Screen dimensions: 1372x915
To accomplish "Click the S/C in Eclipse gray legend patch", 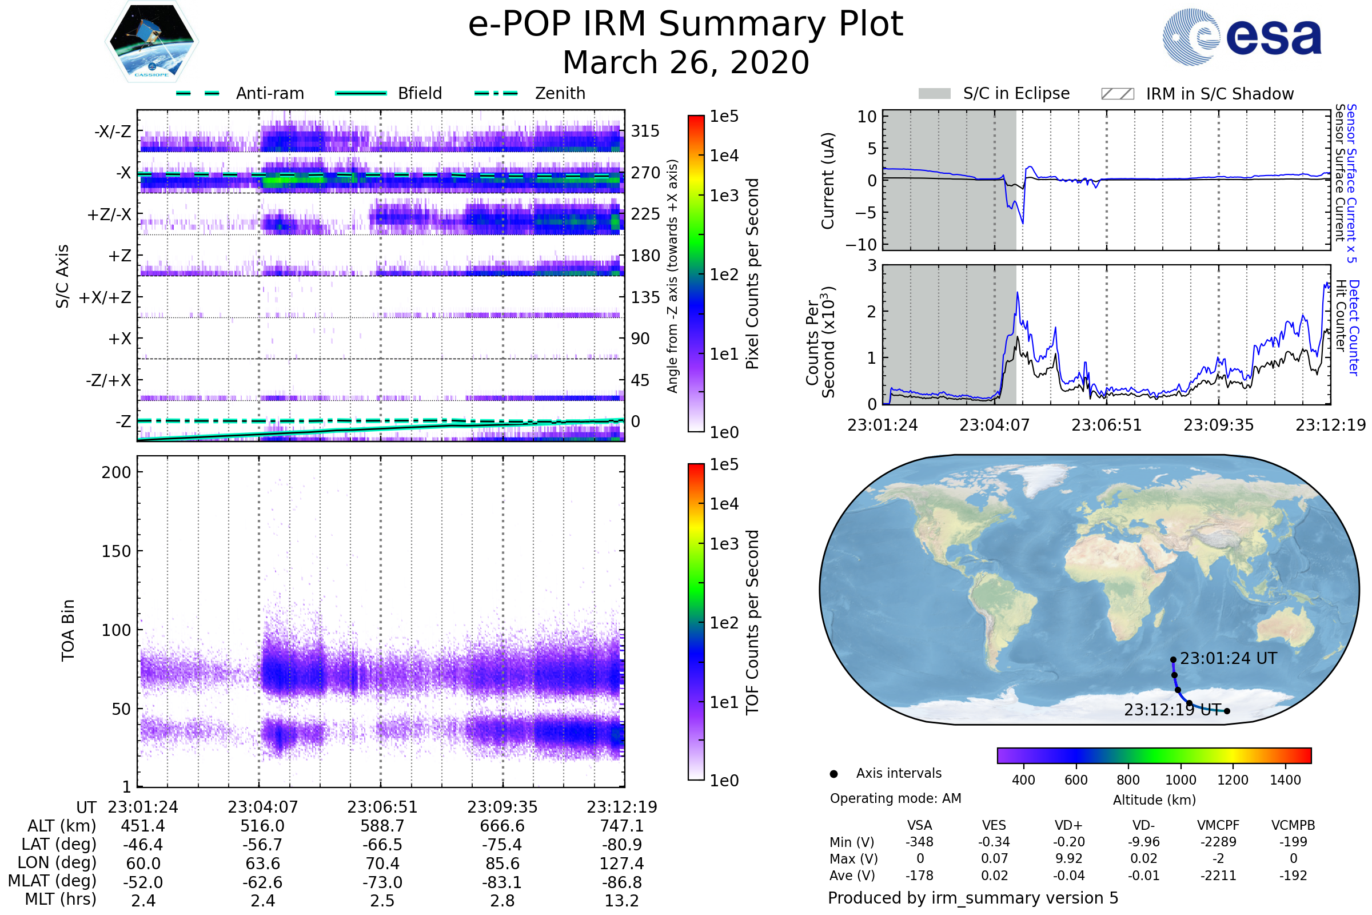I will (934, 94).
